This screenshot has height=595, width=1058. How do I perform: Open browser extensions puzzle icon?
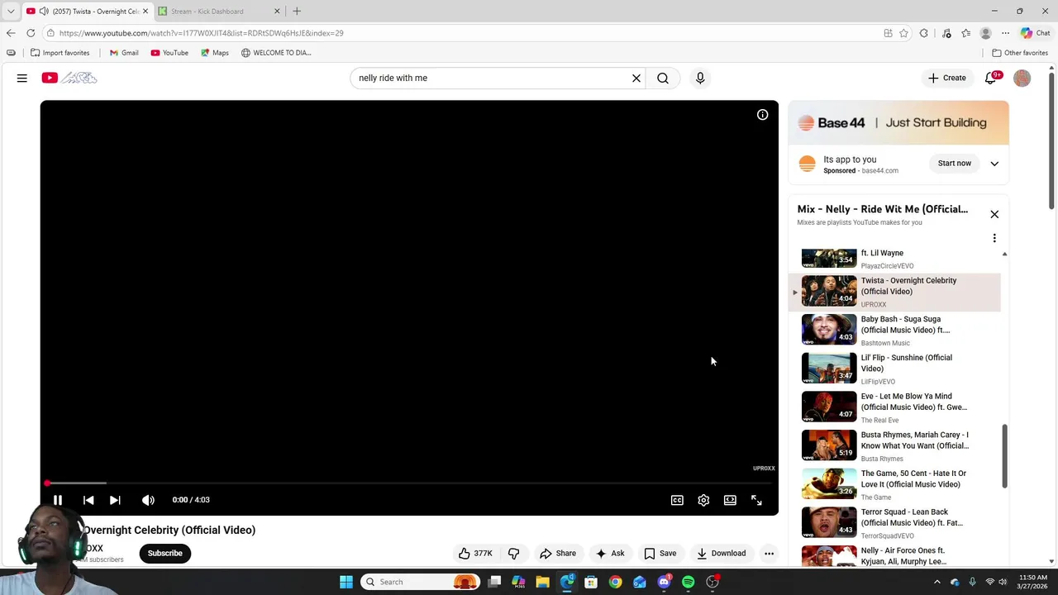pos(923,33)
